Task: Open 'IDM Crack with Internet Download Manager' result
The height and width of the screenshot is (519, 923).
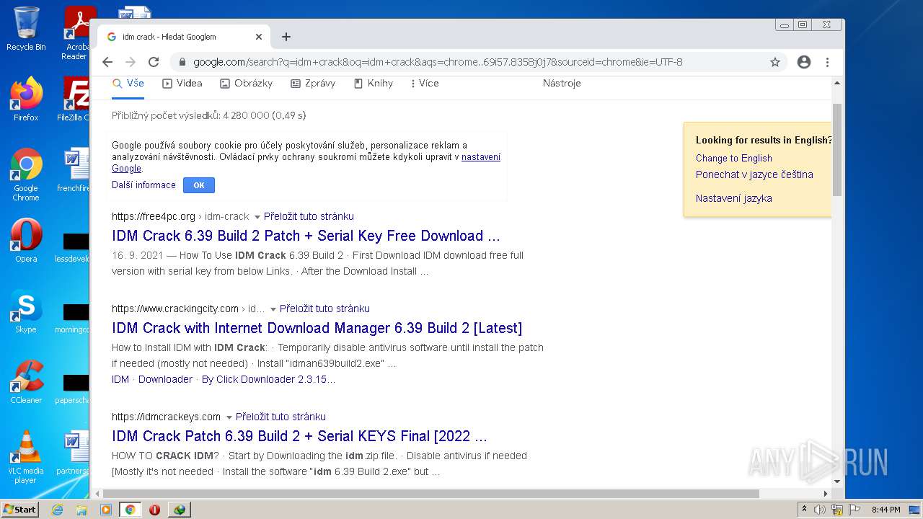Action: tap(317, 328)
